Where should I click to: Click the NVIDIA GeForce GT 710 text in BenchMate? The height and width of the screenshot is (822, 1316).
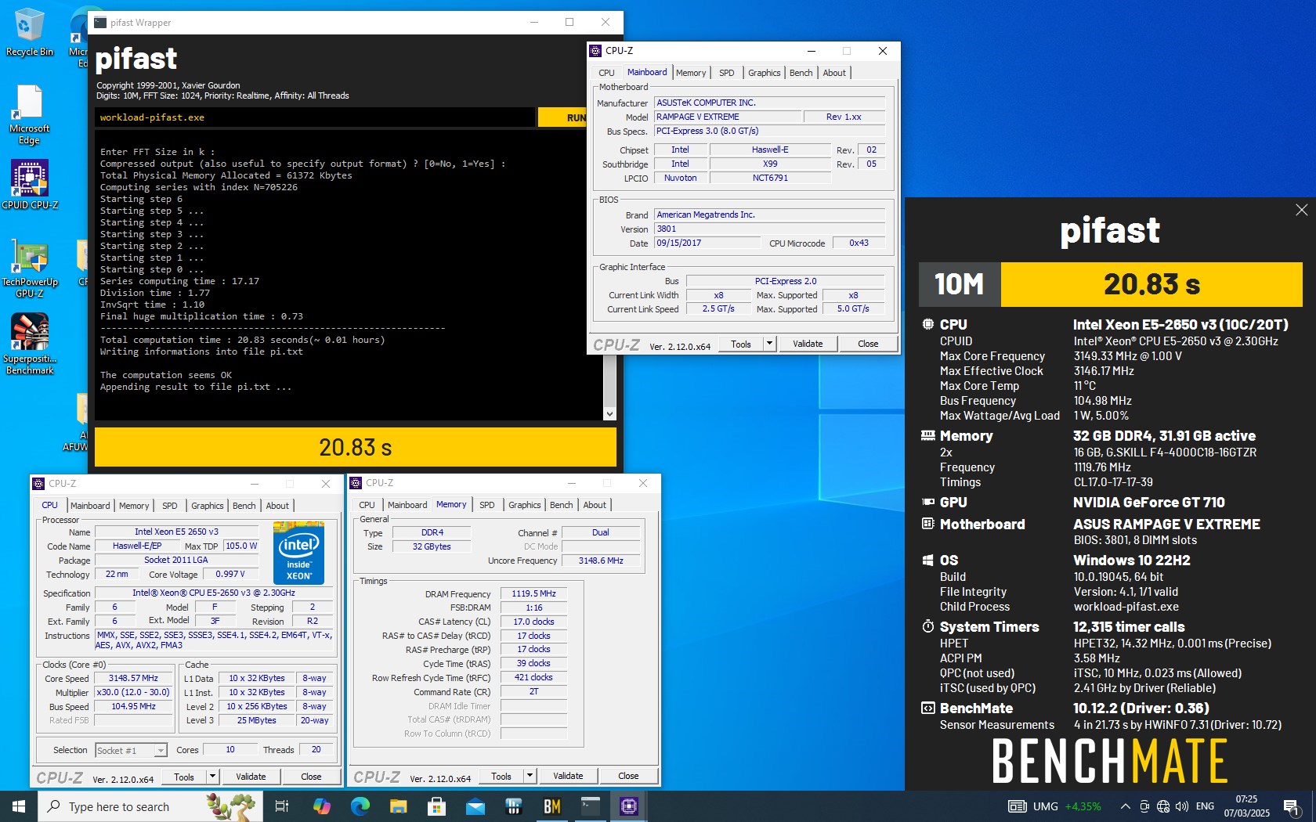1148,503
